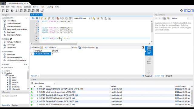
Task: Click the create new schema icon
Action: tap(17, 11)
